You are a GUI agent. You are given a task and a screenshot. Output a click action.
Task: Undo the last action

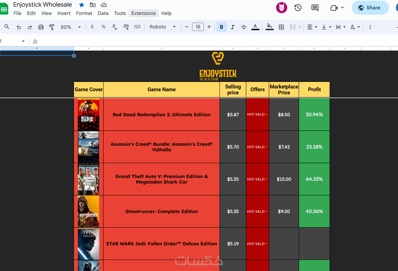[x=18, y=27]
